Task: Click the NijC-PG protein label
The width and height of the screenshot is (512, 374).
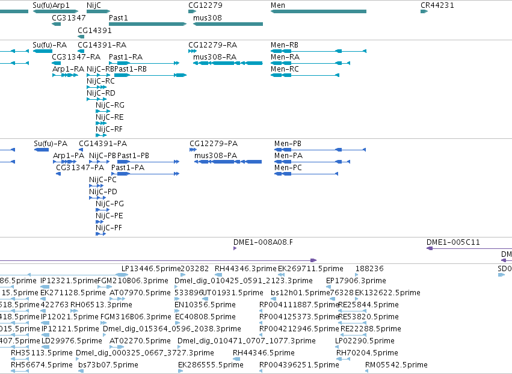Action: coord(109,204)
